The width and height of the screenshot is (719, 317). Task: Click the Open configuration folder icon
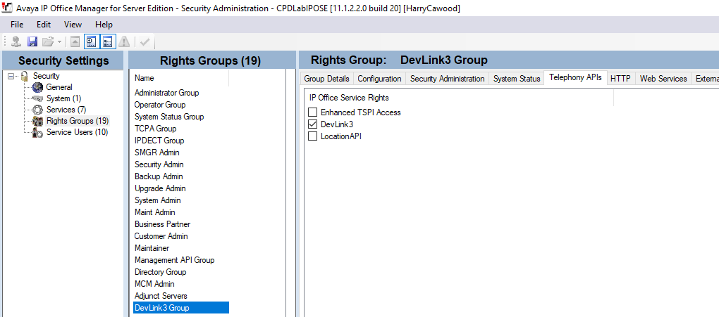pyautogui.click(x=48, y=42)
